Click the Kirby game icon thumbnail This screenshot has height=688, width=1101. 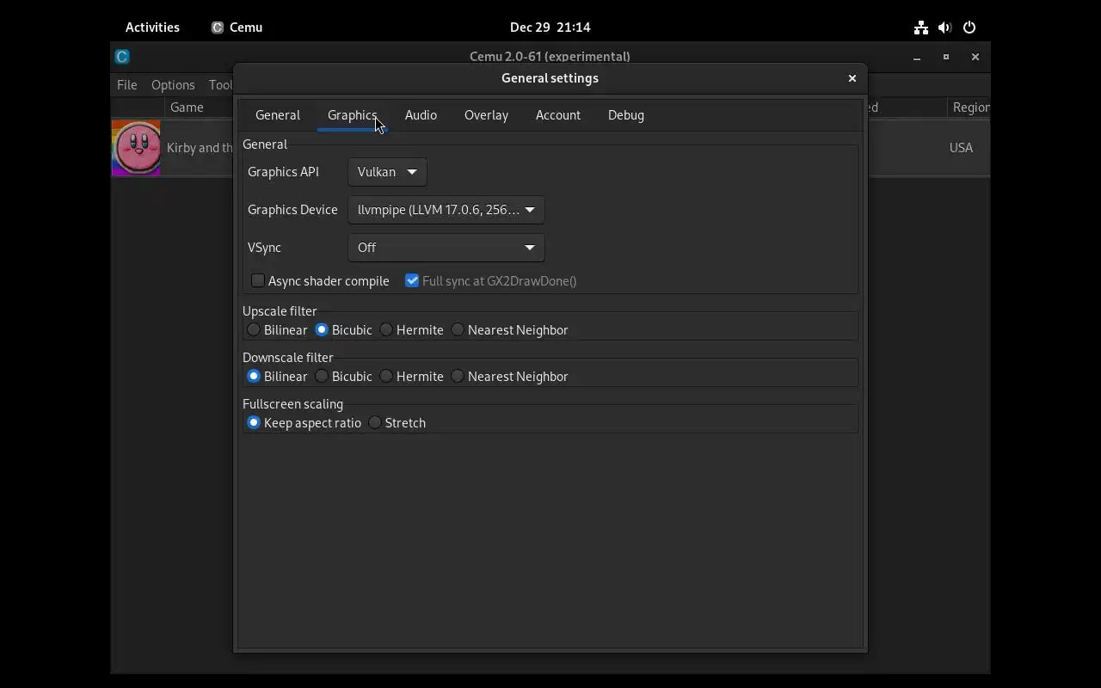[x=136, y=148]
